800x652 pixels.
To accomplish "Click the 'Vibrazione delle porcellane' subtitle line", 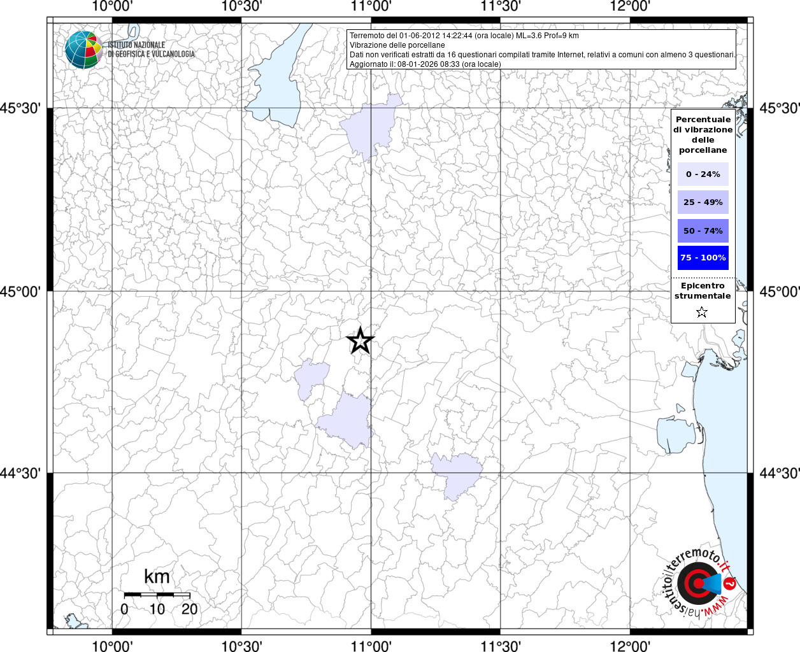I will [397, 45].
